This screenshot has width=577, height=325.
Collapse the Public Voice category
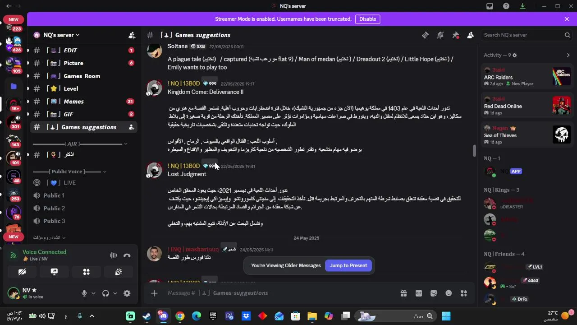click(x=70, y=172)
